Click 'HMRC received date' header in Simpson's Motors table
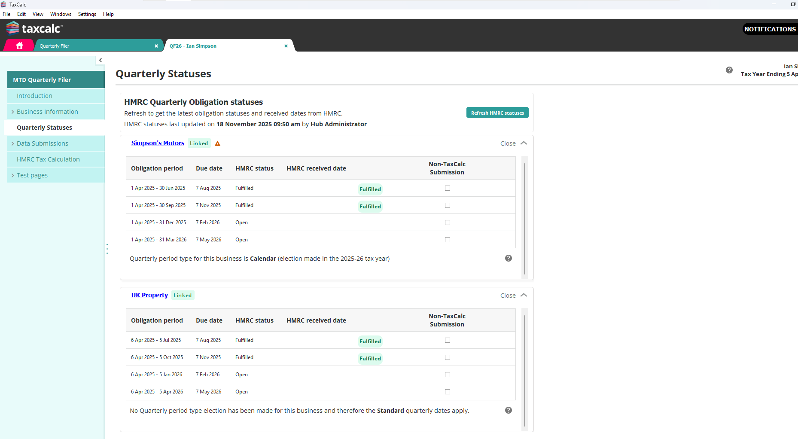The image size is (798, 439). [x=316, y=168]
